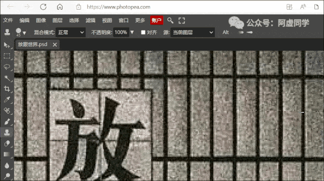Click browser forward arrow
This screenshot has width=324, height=181.
pos(27,7)
